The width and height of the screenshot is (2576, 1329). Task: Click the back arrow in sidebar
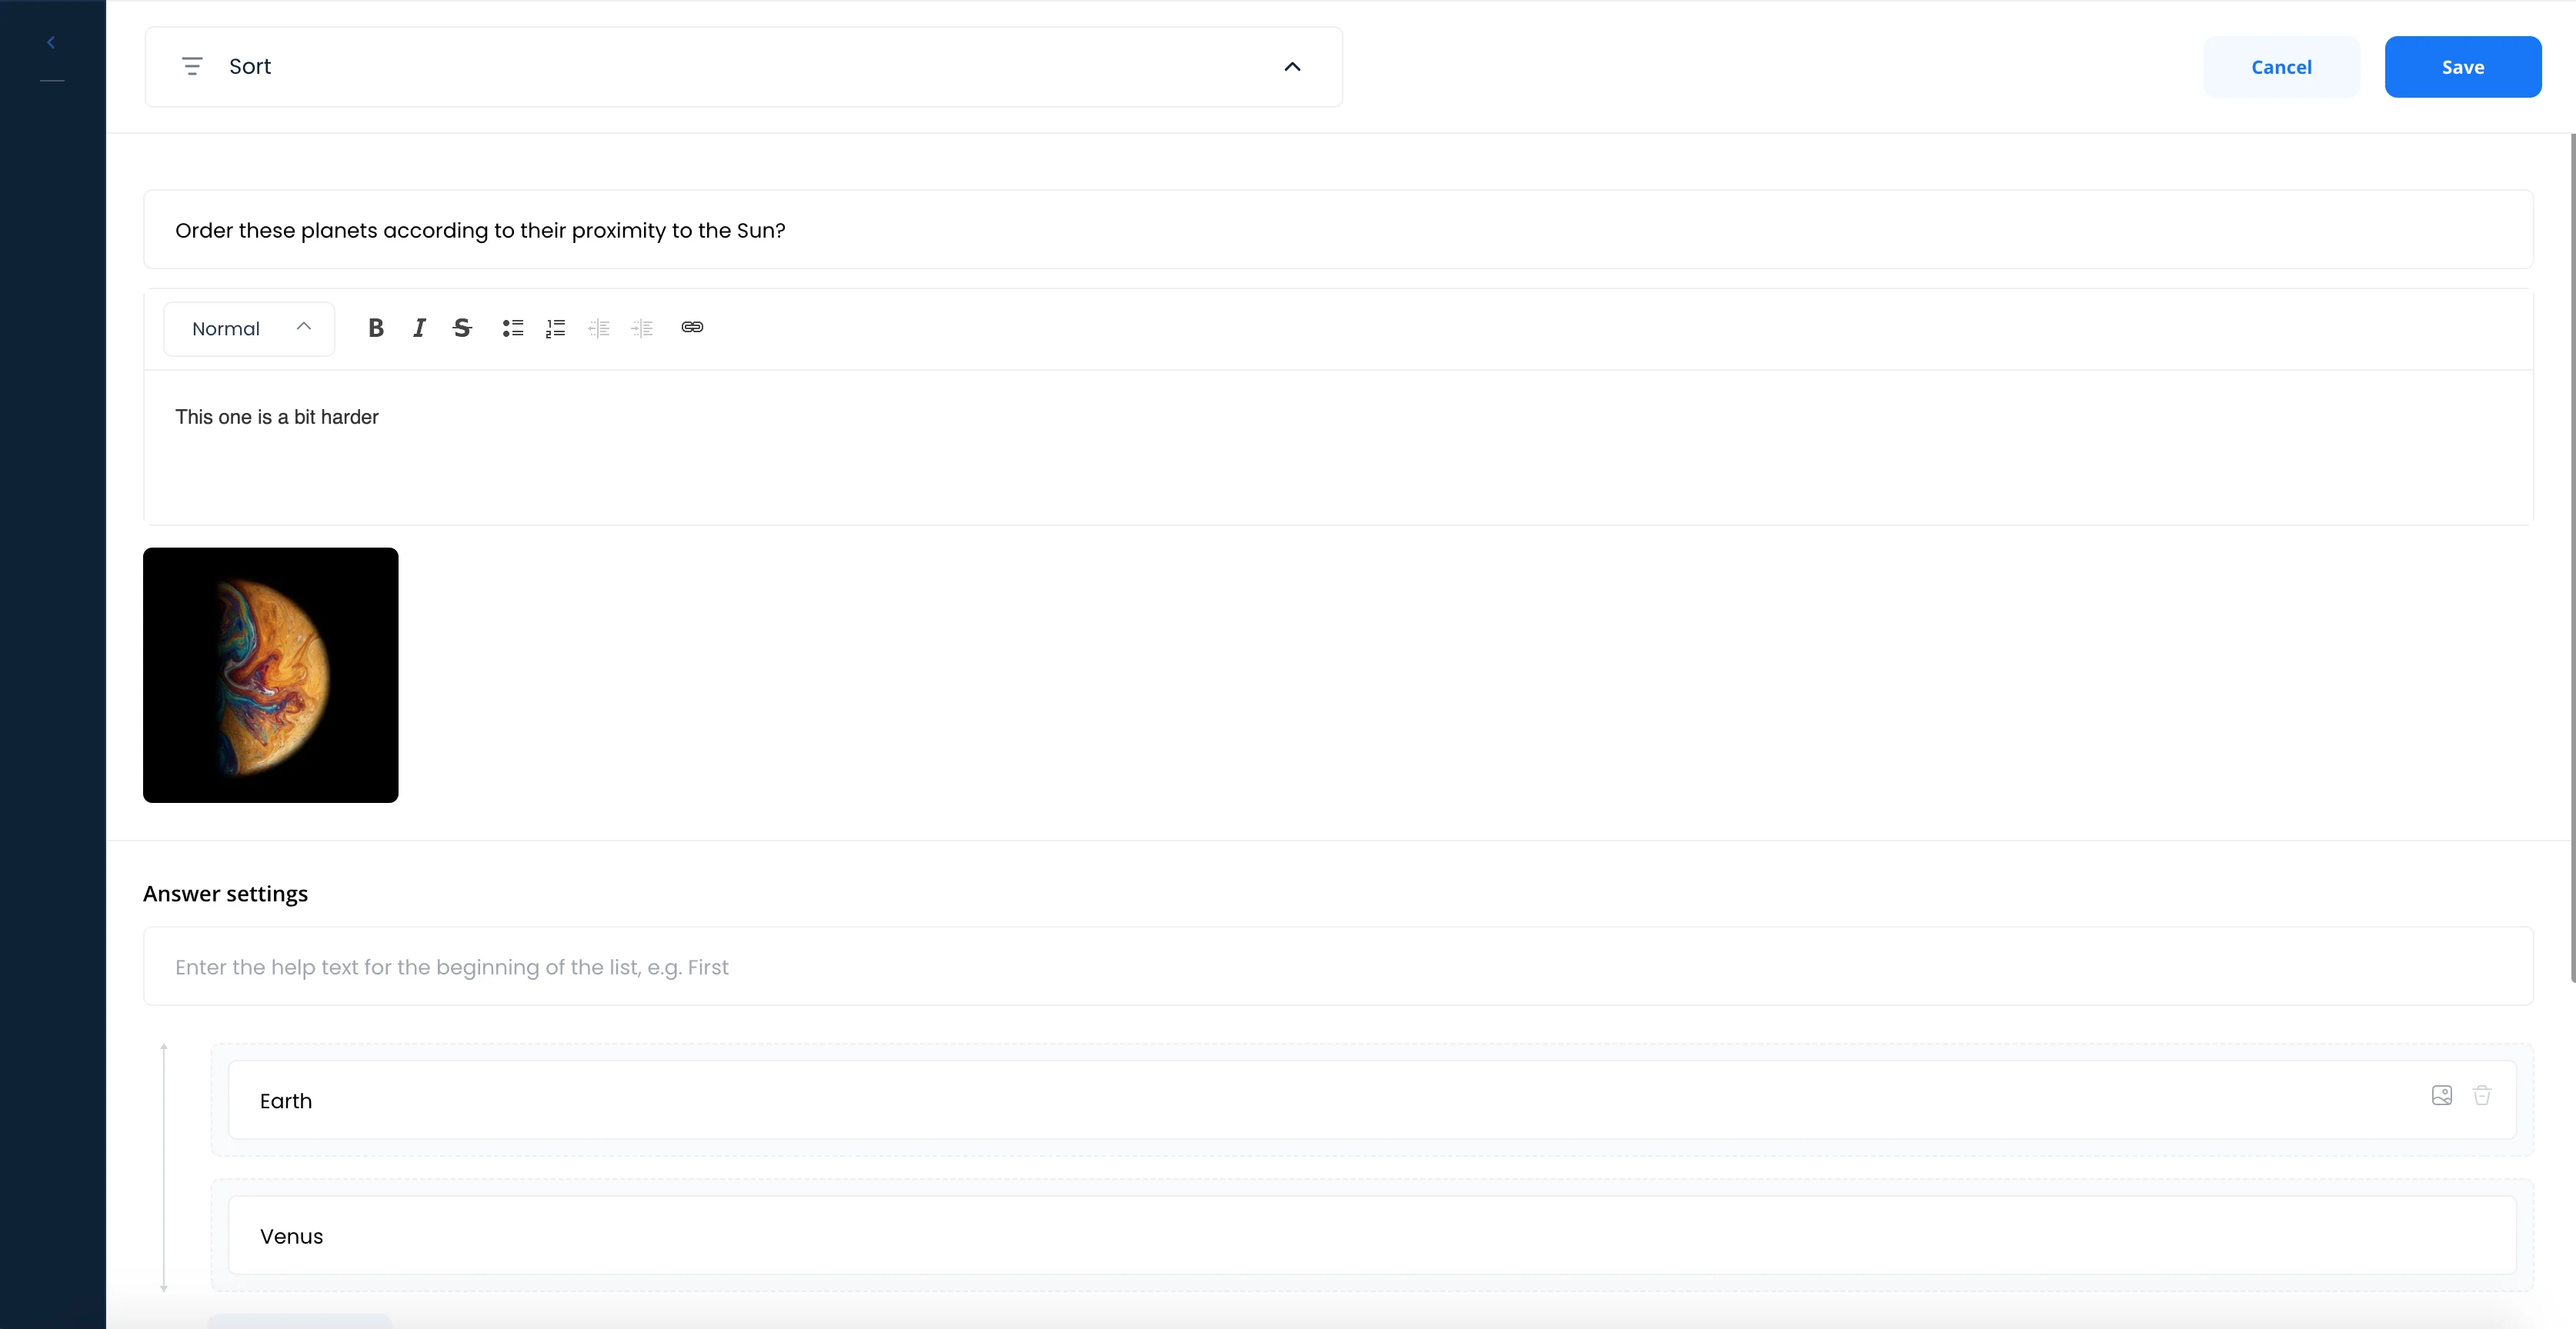click(x=51, y=42)
